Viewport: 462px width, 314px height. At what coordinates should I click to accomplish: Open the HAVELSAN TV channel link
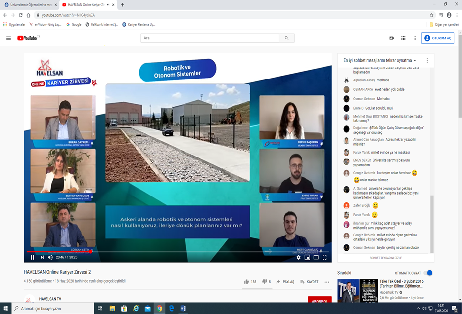coord(50,299)
